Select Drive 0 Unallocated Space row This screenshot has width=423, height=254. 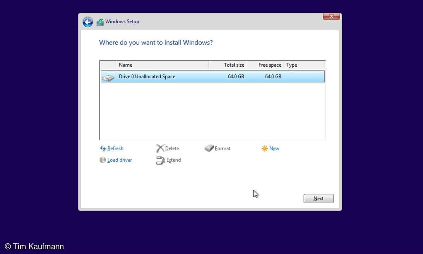(213, 77)
